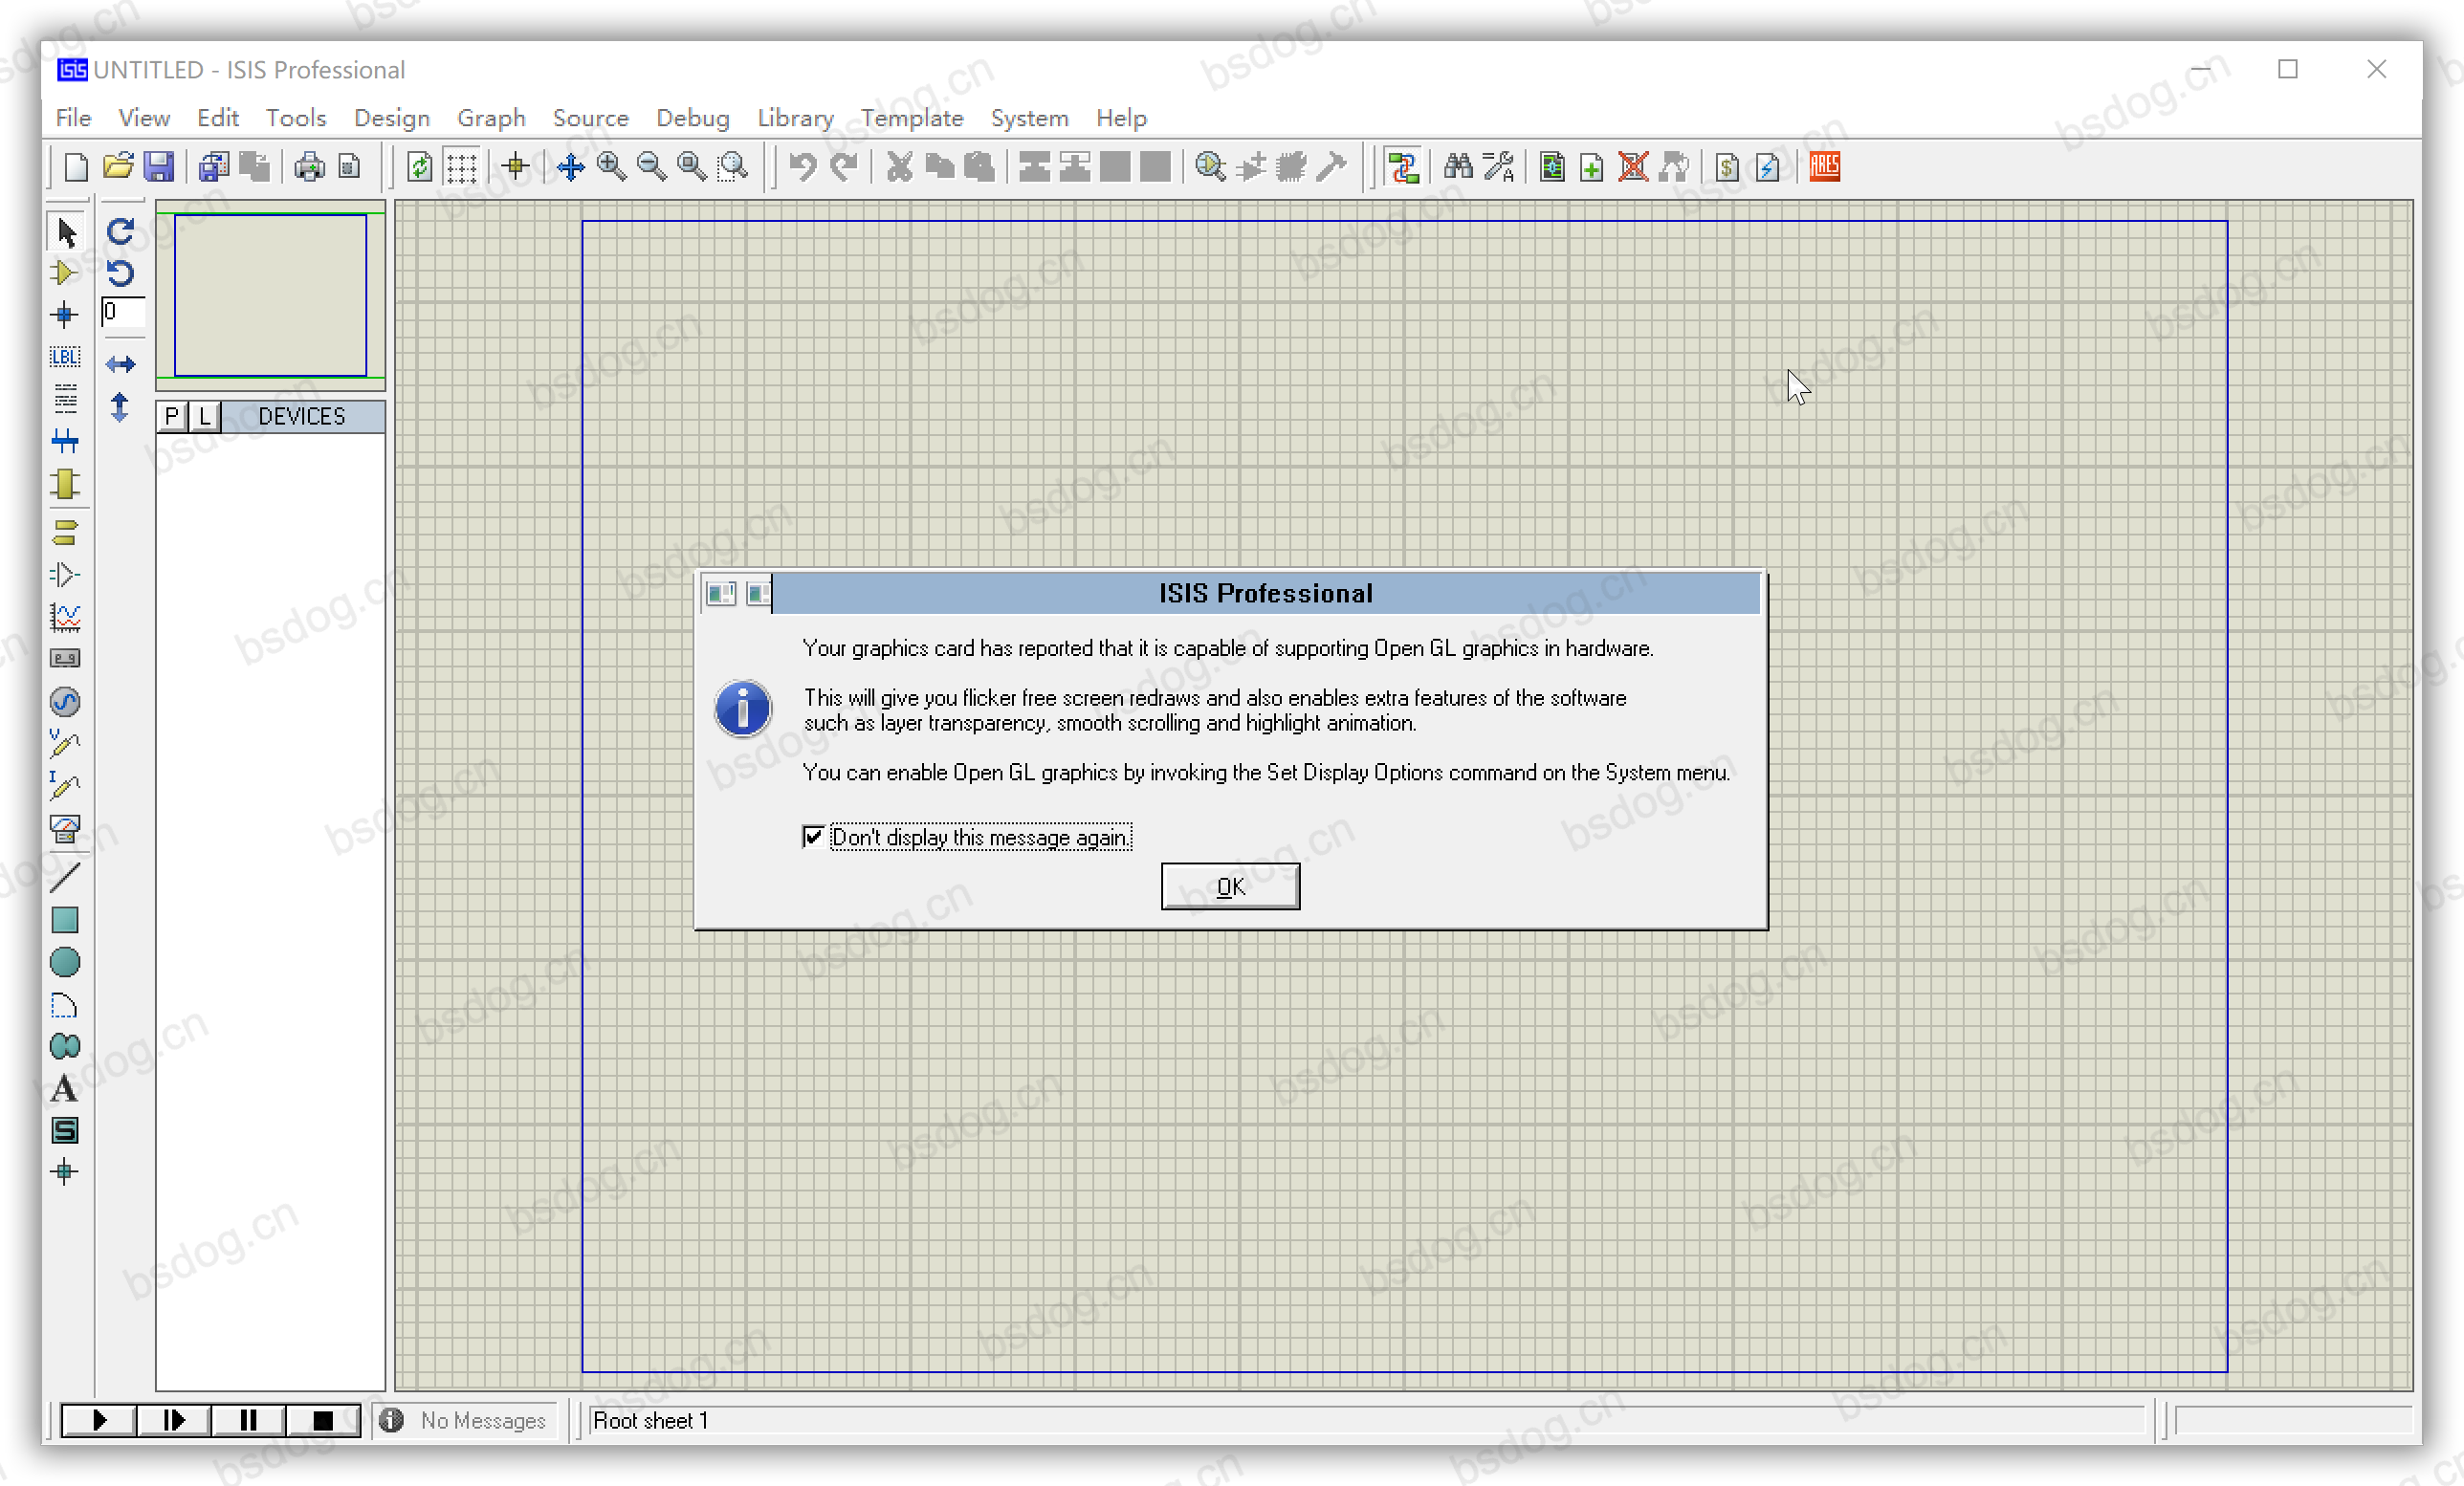This screenshot has width=2464, height=1486.
Task: Open the Template menu
Action: click(x=912, y=118)
